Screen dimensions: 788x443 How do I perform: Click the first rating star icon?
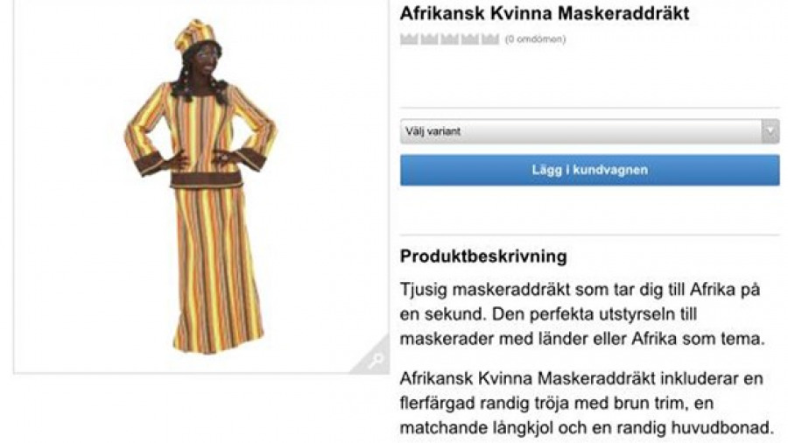tap(409, 39)
